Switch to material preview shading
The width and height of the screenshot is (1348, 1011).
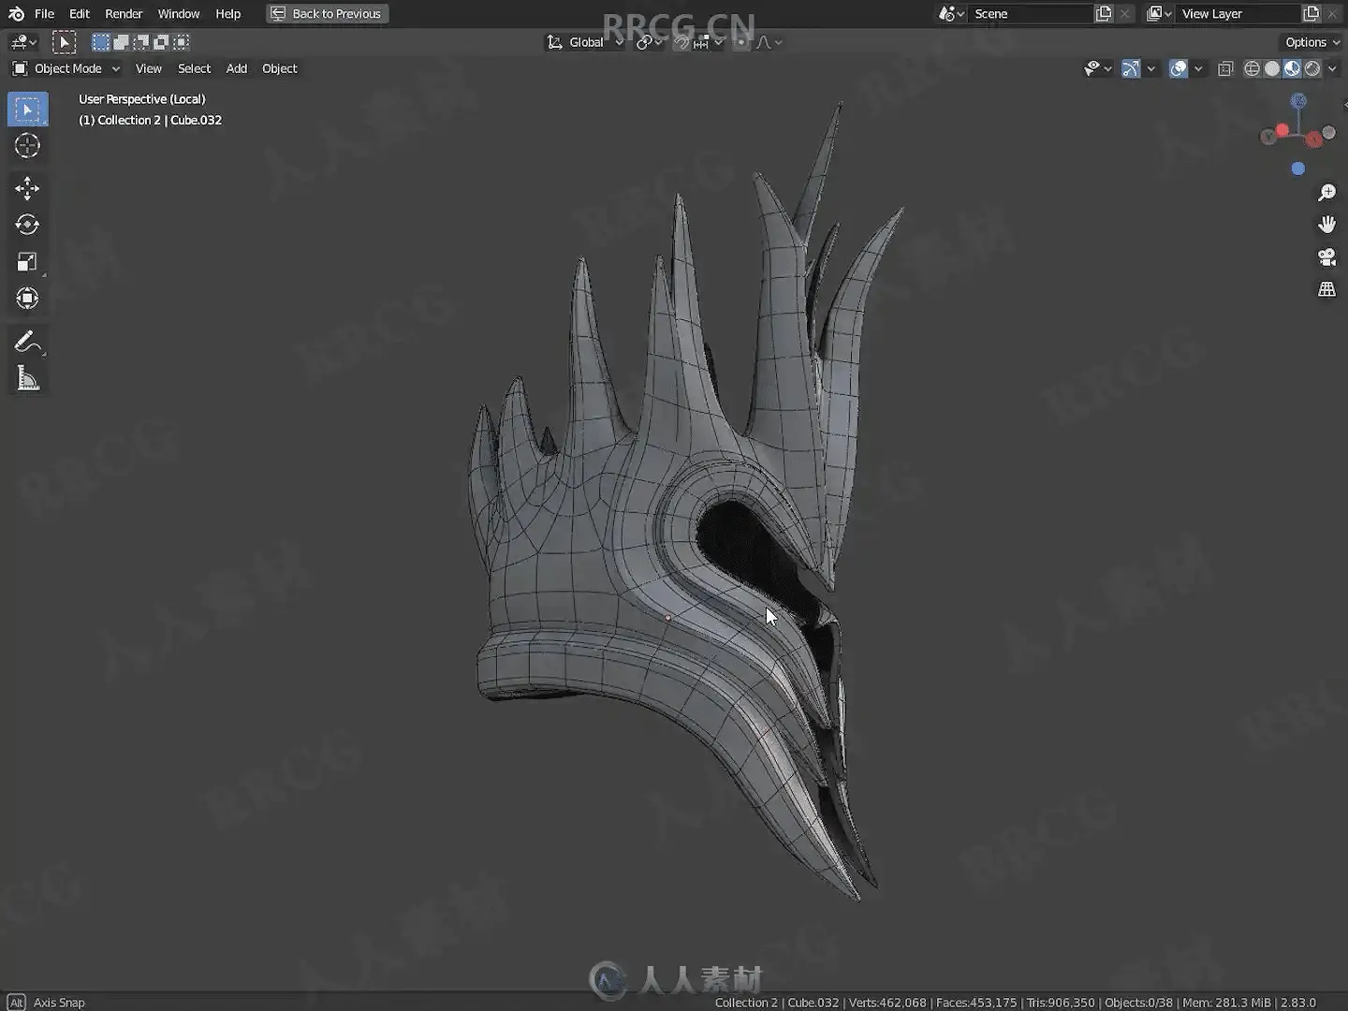click(1292, 68)
